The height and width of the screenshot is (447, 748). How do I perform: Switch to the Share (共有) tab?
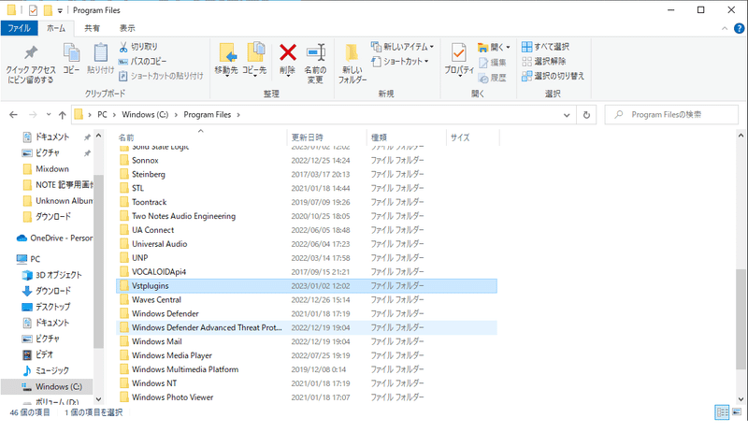(x=92, y=28)
